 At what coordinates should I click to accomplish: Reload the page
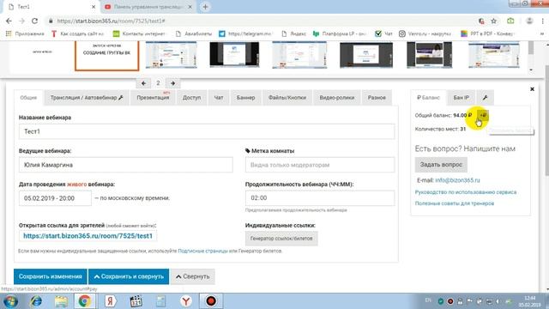pos(34,21)
